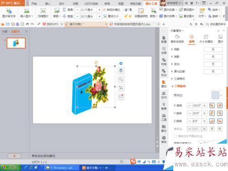The image size is (228, 171).
Task: Click the crop icon in the floating picture toolbar
Action: pos(121,88)
